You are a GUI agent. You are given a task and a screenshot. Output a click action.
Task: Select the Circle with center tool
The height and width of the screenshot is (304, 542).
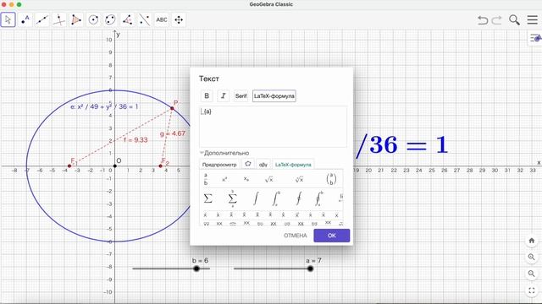(x=93, y=19)
